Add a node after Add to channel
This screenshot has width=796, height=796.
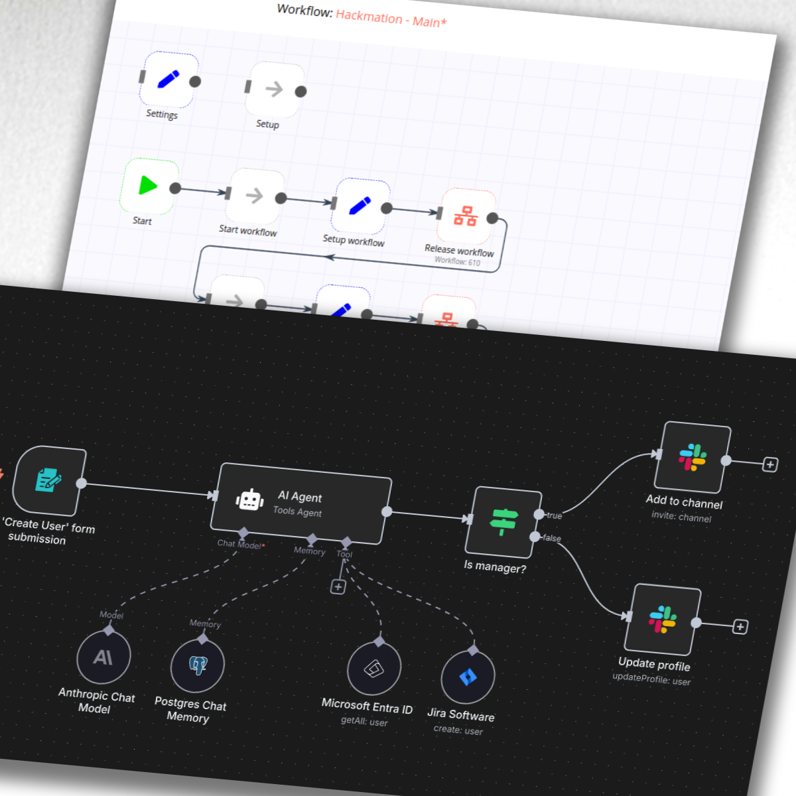tap(770, 464)
